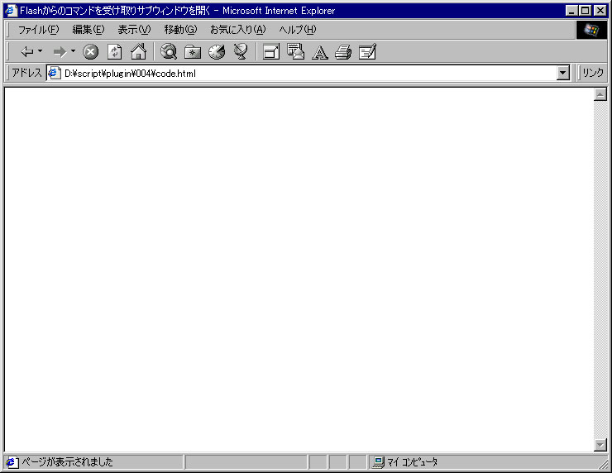Click the page icon in address bar
The image size is (612, 473).
click(55, 73)
